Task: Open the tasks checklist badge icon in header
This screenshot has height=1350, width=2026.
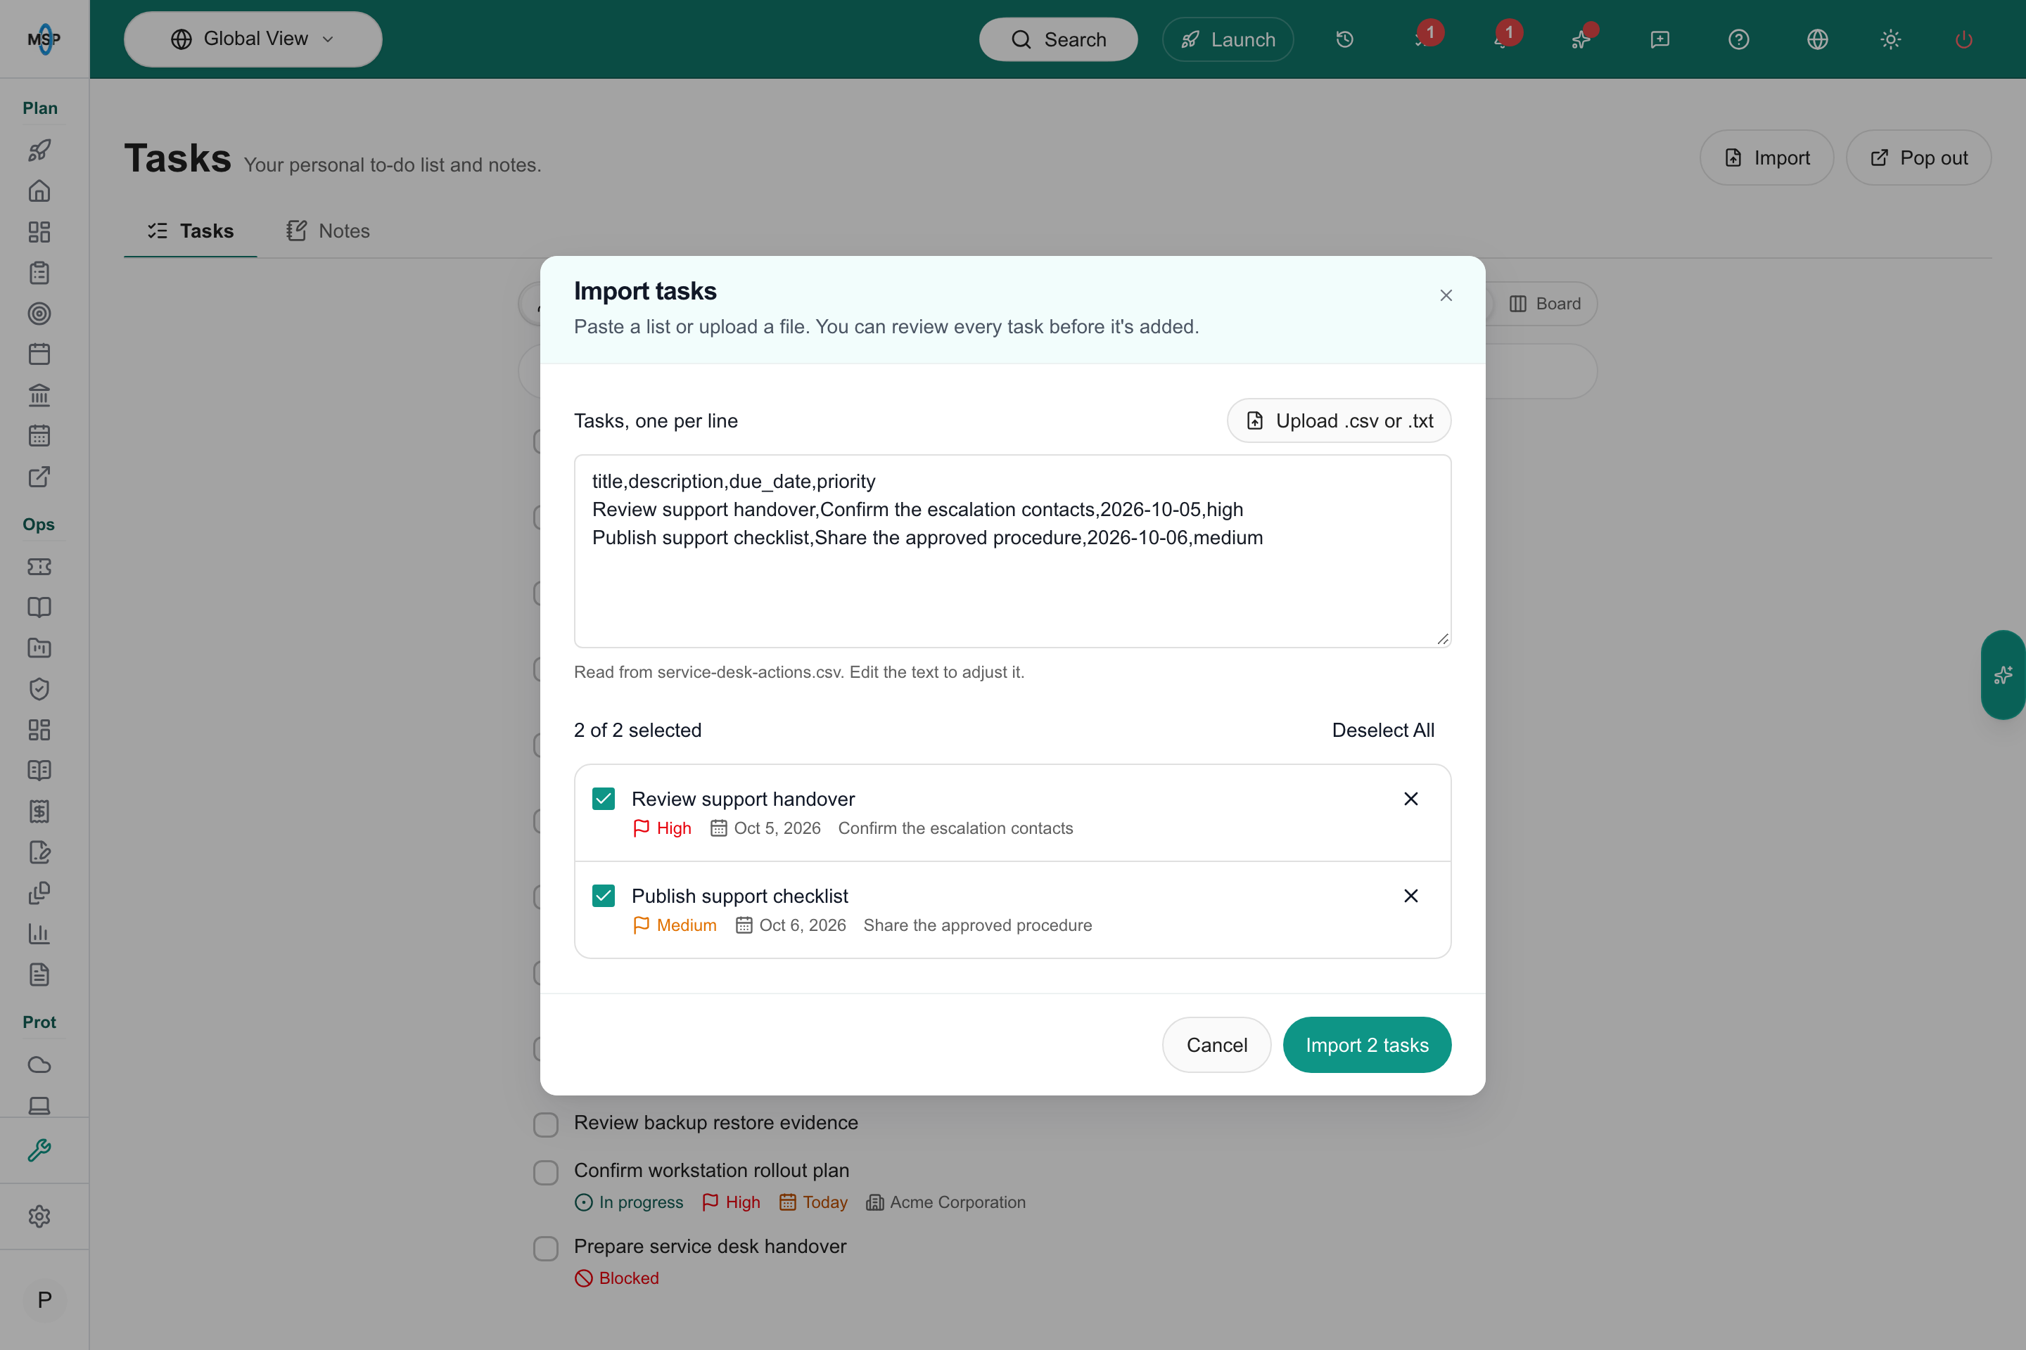Action: tap(1424, 39)
